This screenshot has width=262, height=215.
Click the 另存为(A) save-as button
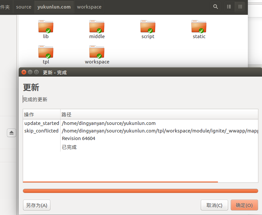(37, 205)
